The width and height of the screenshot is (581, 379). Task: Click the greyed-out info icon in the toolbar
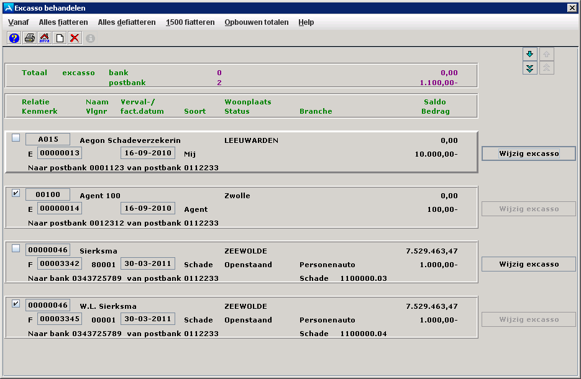[90, 39]
